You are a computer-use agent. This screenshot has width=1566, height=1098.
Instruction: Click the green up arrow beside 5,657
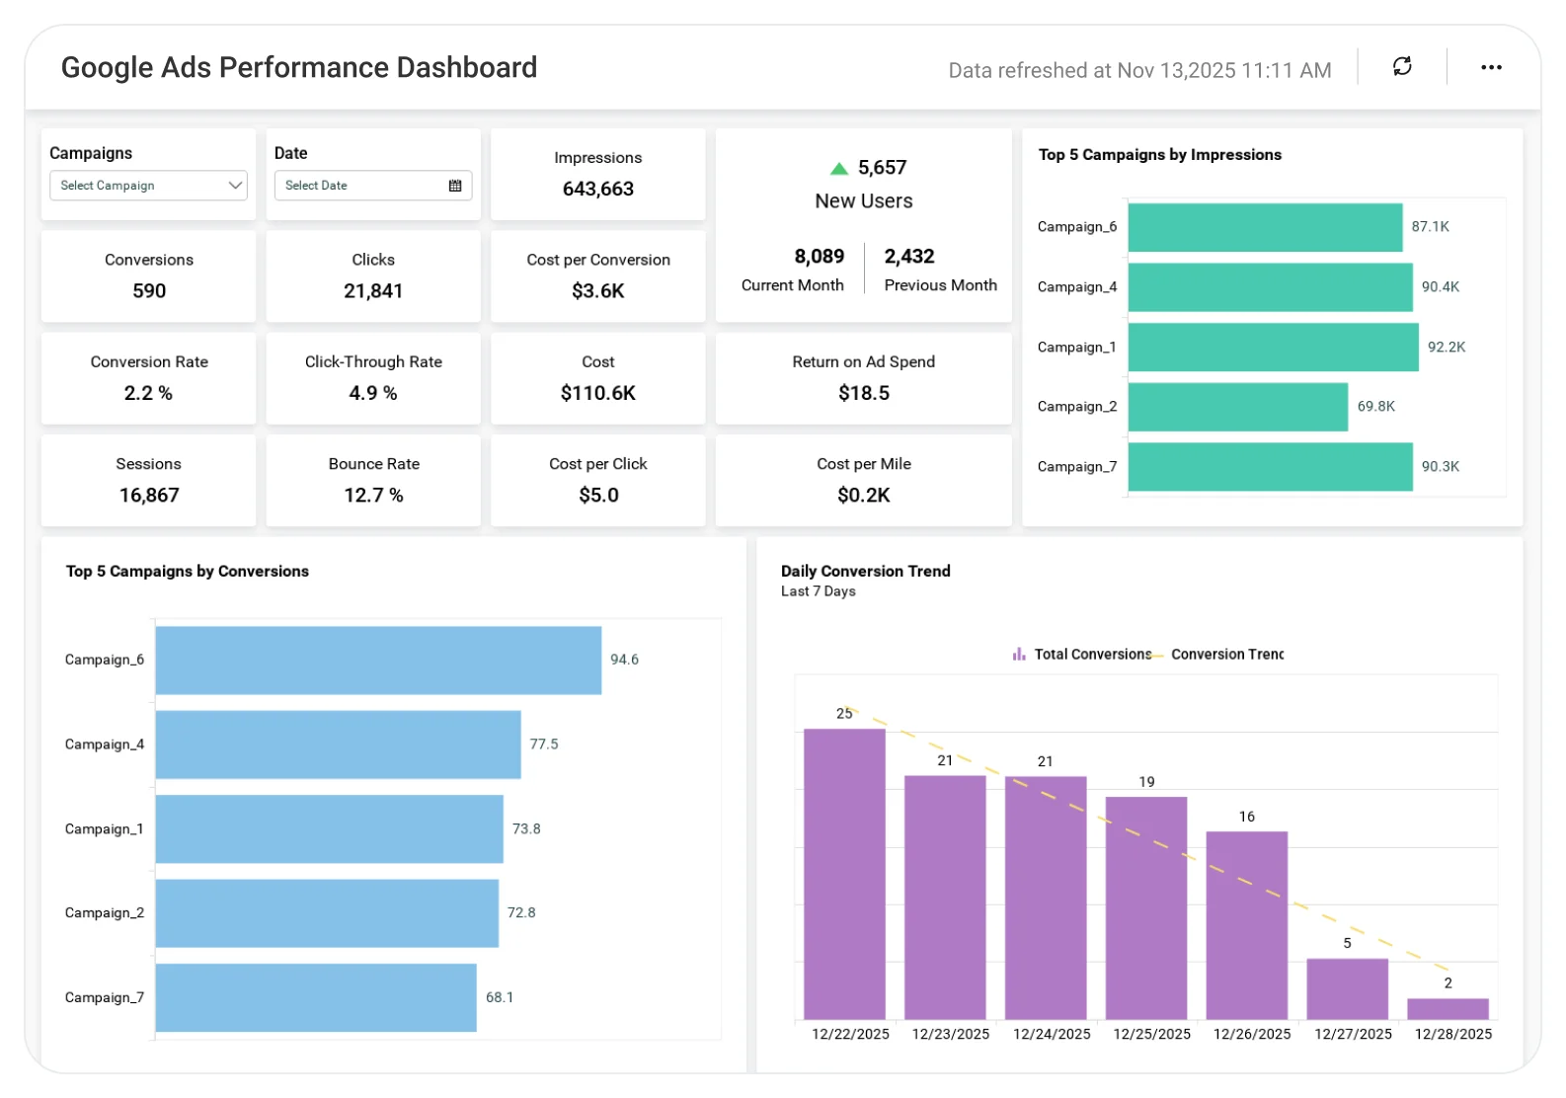click(839, 169)
